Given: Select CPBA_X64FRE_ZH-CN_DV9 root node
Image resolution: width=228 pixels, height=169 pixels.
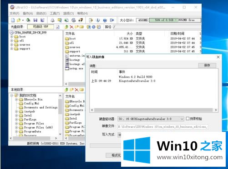Looking at the screenshot, I should (28, 33).
